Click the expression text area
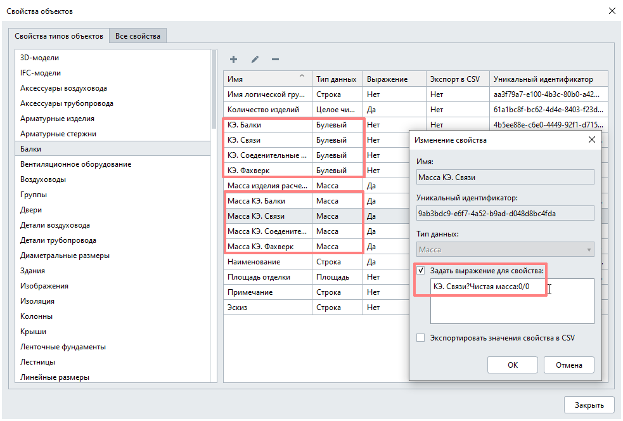Viewport: 623px width, 421px height. pyautogui.click(x=512, y=301)
